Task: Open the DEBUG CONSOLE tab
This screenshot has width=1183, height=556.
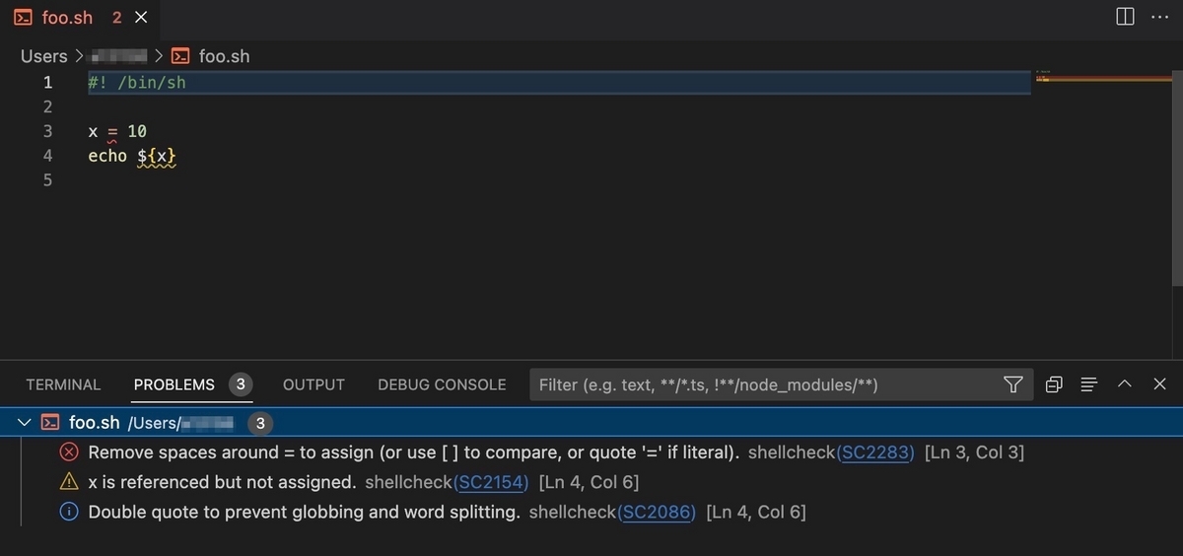Action: pyautogui.click(x=442, y=384)
